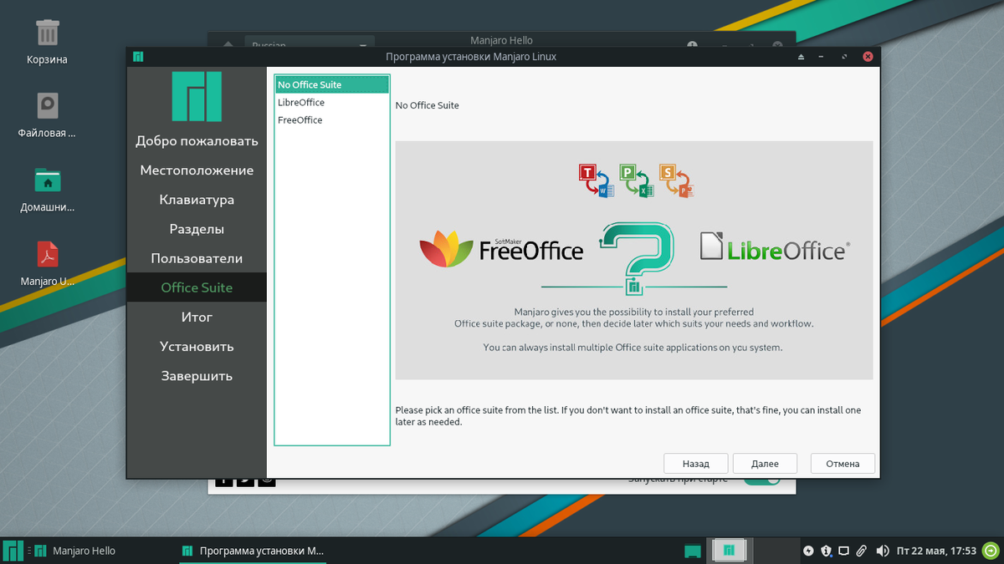Click the Итог step in the sidebar
This screenshot has width=1004, height=564.
click(197, 318)
